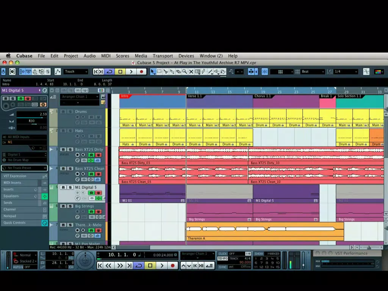The height and width of the screenshot is (291, 388).
Task: Click the horizontal zoom slider handle
Action: [x=369, y=247]
